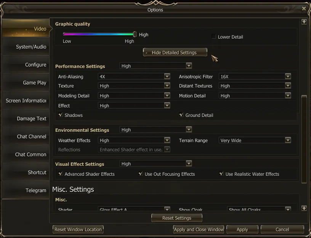Go to the Game Play tab
Image resolution: width=311 pixels, height=238 pixels.
[26, 83]
